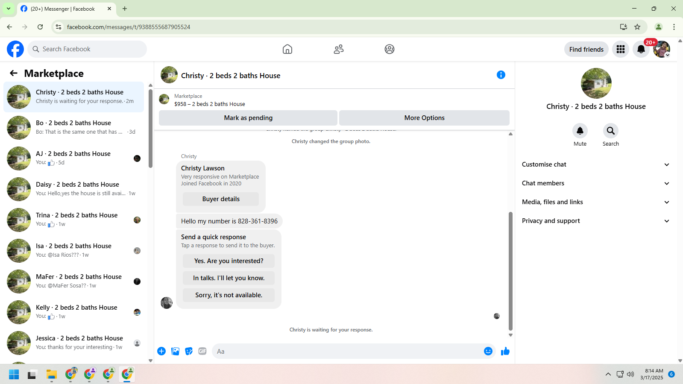Screen dimensions: 683x384
Task: Go to Home feed icon
Action: (x=287, y=49)
